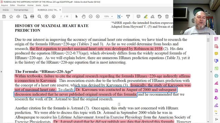Click the sign document pen icon
Image resolution: width=220 pixels, height=123 pixels.
153,17
